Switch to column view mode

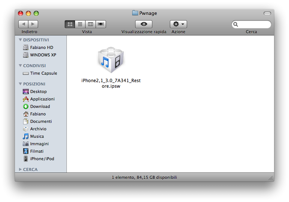click(90, 24)
